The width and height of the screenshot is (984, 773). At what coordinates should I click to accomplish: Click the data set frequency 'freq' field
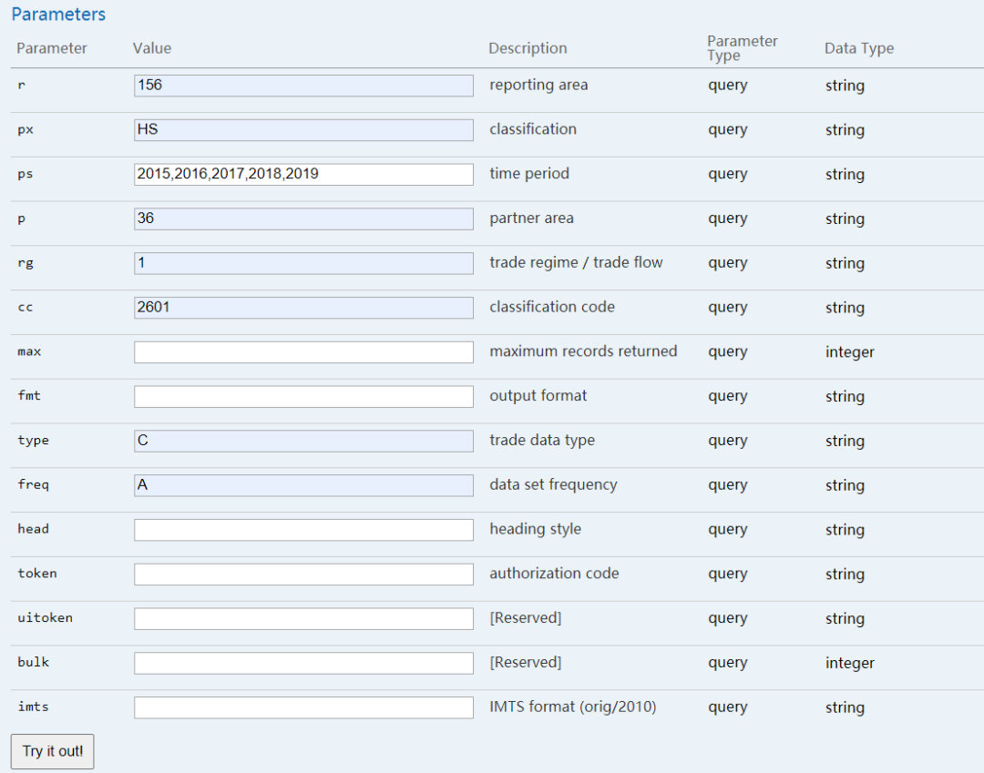click(x=303, y=485)
